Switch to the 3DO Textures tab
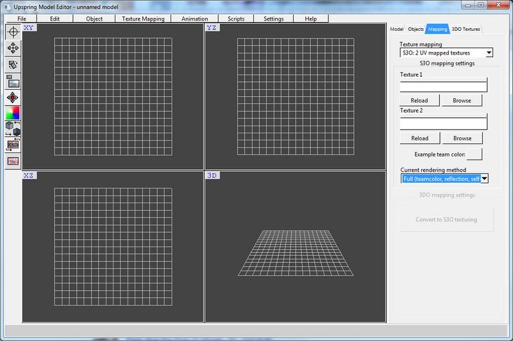The width and height of the screenshot is (513, 341). coord(466,29)
